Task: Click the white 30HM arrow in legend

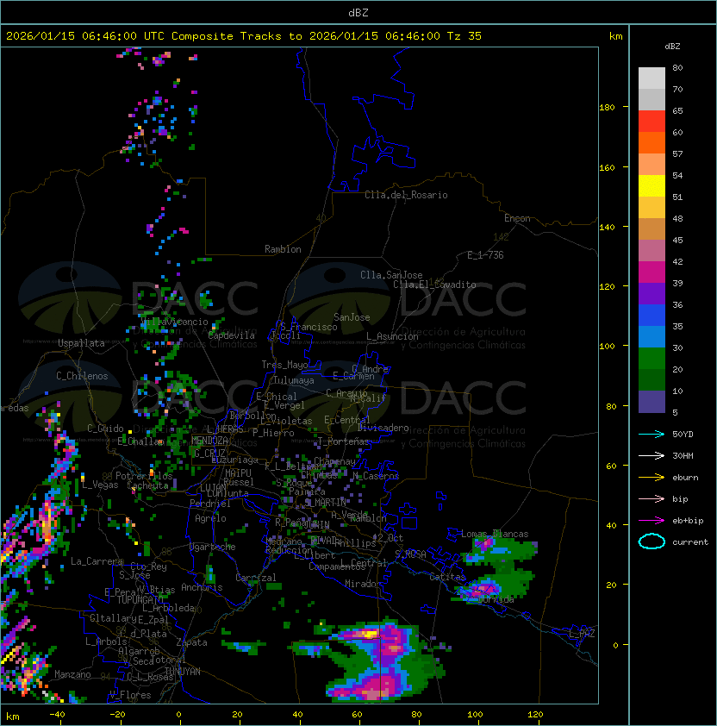Action: (652, 455)
